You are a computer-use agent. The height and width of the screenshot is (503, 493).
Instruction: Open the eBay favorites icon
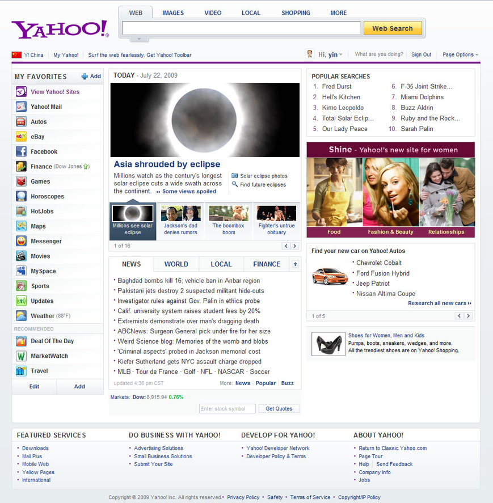pos(21,137)
